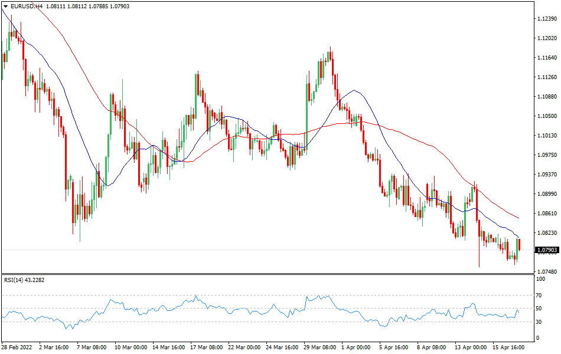Screen dimensions: 561x354
Task: Click the arrow icon before EURUSD,H4
Action: coord(5,6)
